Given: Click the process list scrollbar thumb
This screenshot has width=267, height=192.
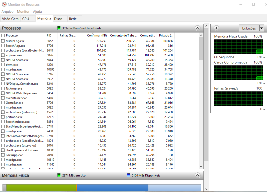Looking at the screenshot, I should tap(201, 48).
